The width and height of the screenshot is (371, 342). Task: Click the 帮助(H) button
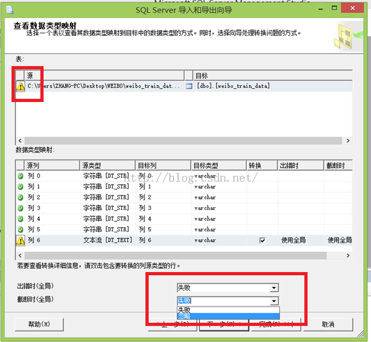coord(39,324)
